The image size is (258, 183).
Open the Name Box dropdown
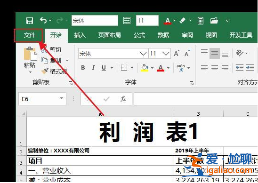coord(61,98)
